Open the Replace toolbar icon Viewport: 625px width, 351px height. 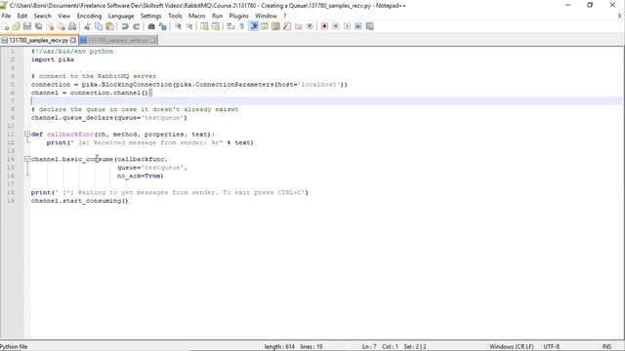(163, 26)
